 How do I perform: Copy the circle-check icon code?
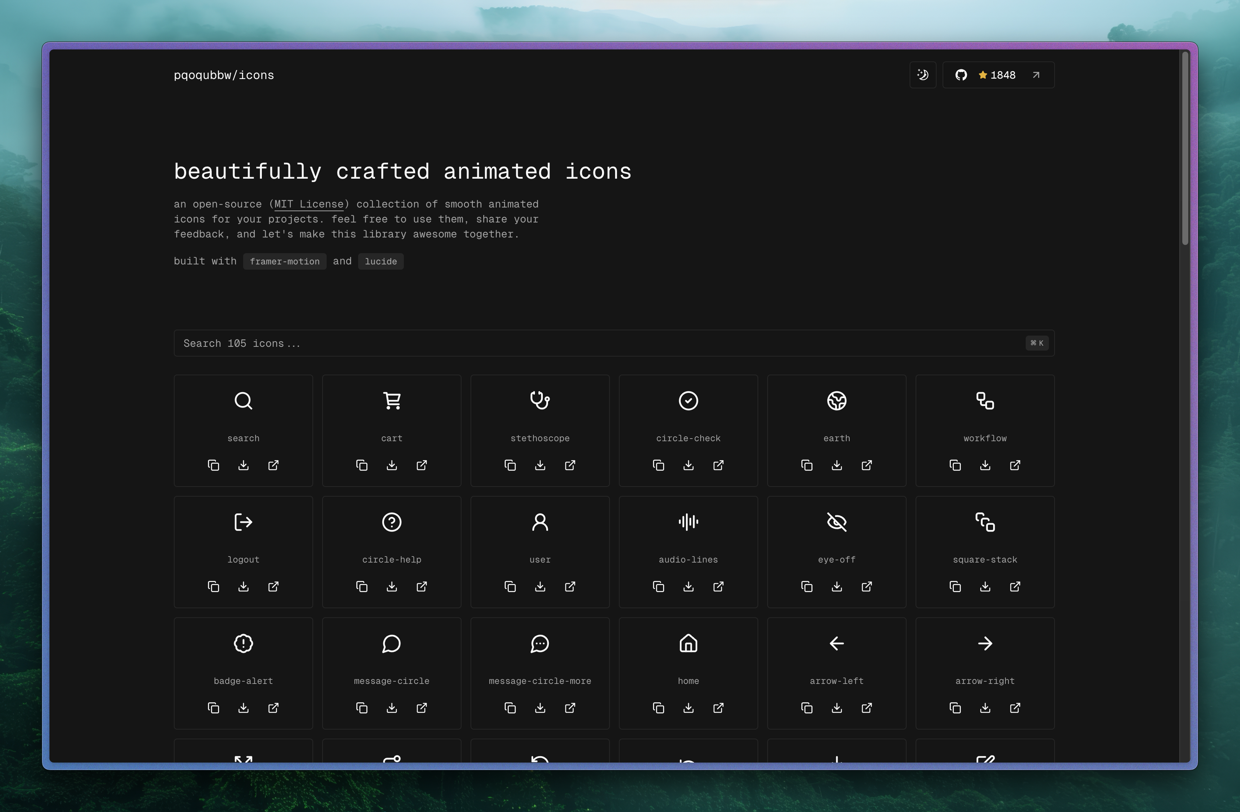tap(659, 465)
